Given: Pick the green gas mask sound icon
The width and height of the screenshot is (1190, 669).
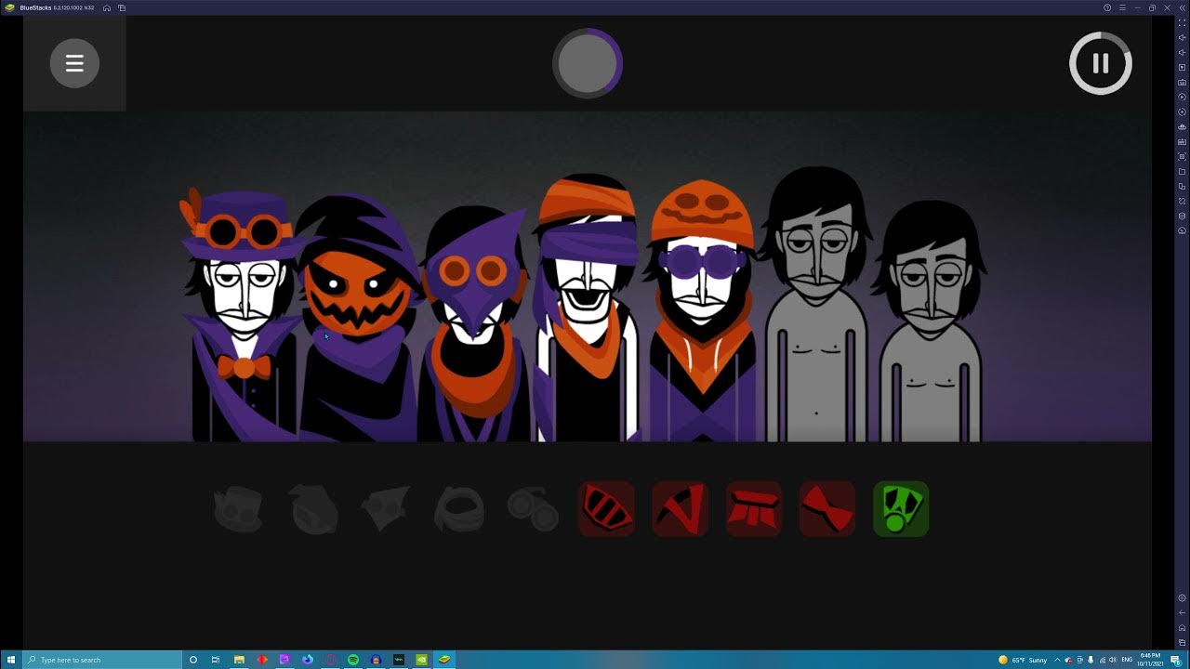Looking at the screenshot, I should [901, 509].
